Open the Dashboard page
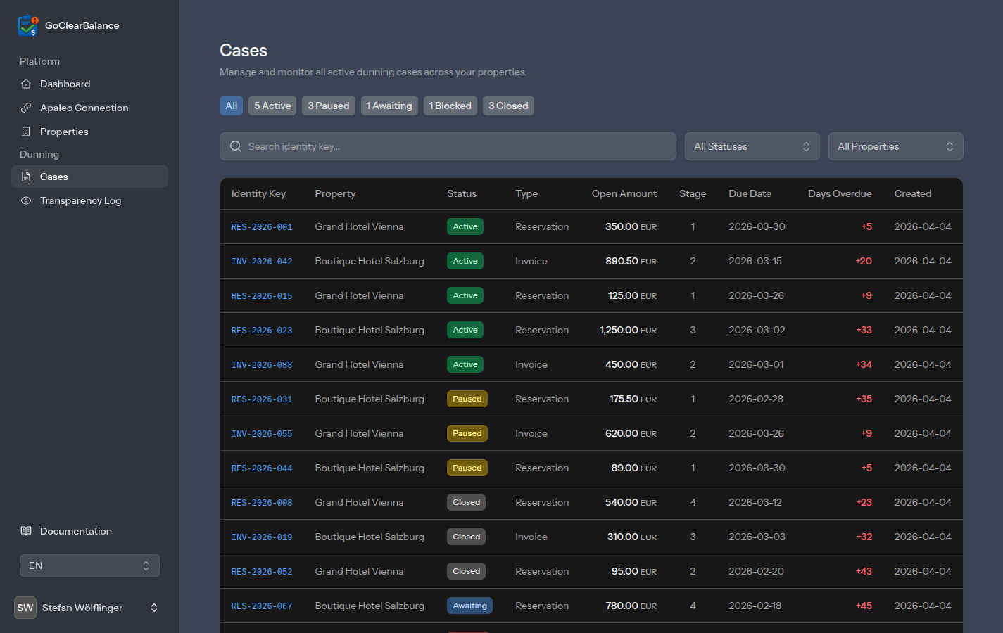 point(89,84)
